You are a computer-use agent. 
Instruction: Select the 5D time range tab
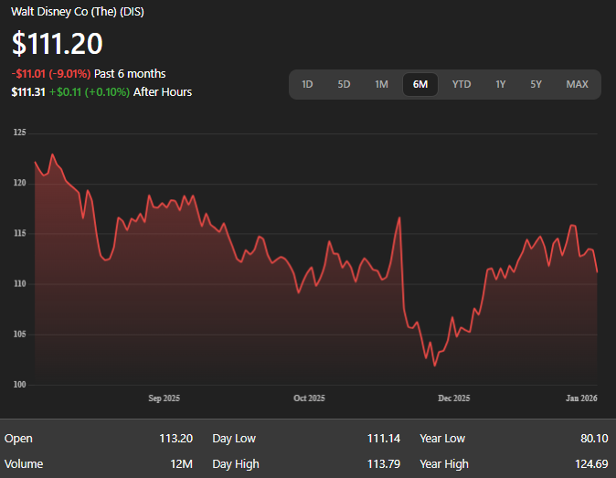pyautogui.click(x=344, y=84)
